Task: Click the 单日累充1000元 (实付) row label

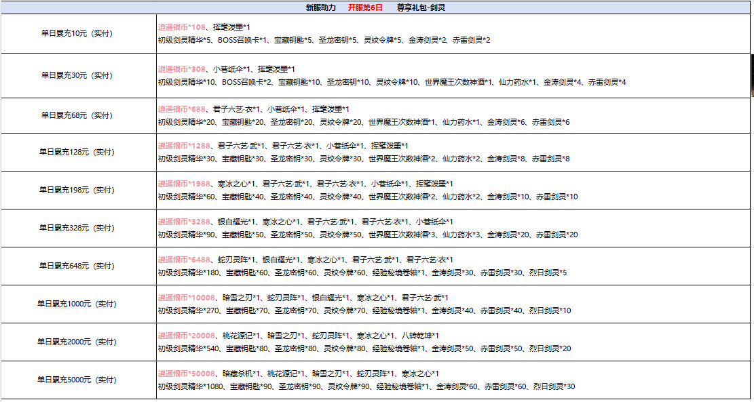Action: tap(77, 304)
